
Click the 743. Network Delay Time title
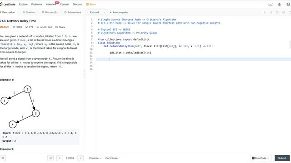18,21
